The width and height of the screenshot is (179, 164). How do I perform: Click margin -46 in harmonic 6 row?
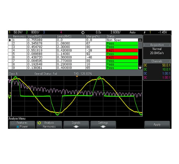point(89,57)
